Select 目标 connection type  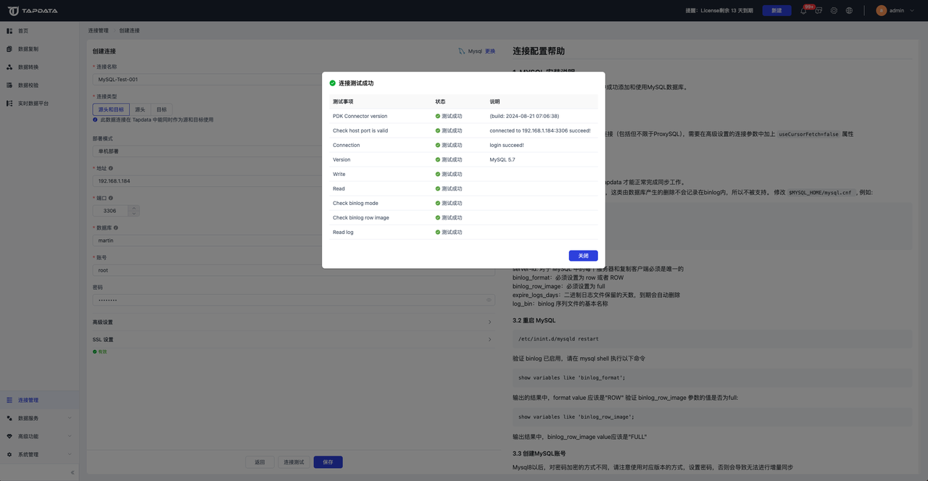point(161,109)
